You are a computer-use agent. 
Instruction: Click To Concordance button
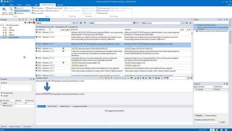tap(52, 11)
